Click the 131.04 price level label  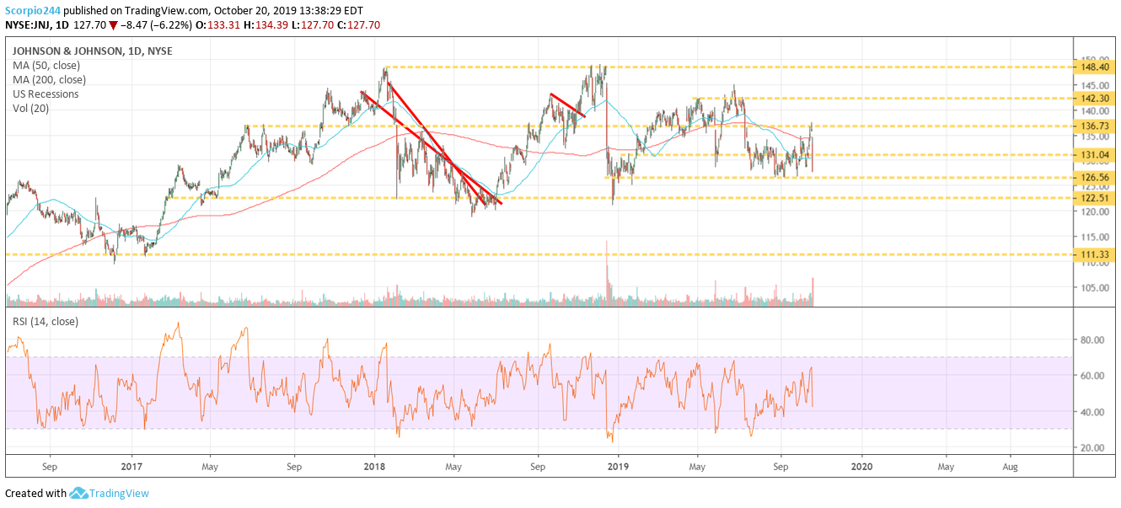pos(1096,155)
